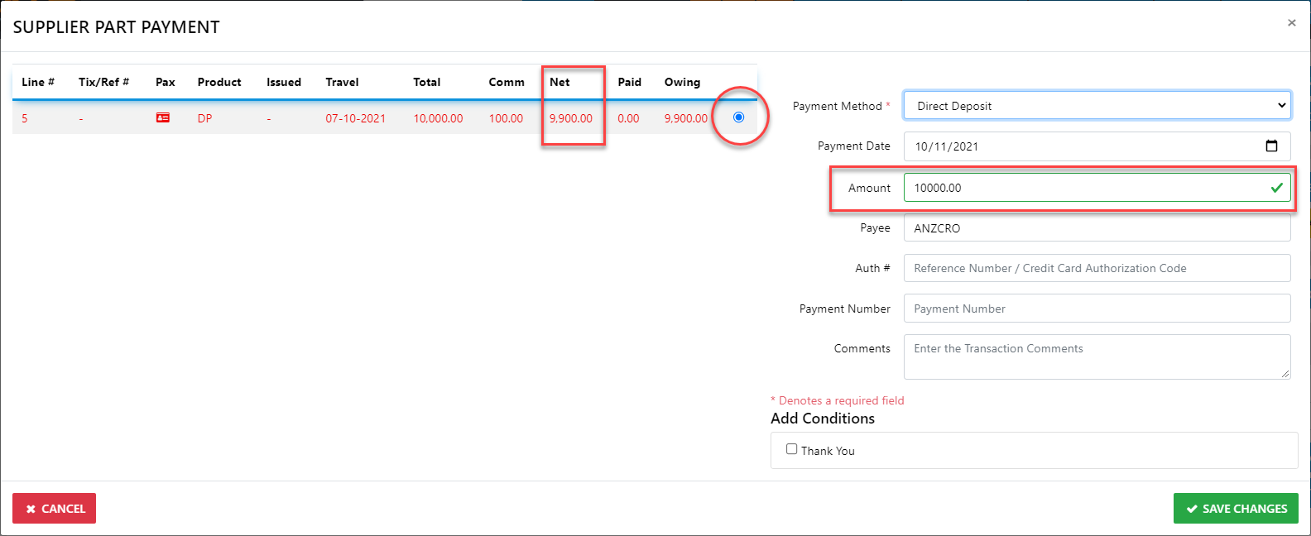Click the Tix/Ref # column header
The height and width of the screenshot is (536, 1311).
[x=103, y=82]
